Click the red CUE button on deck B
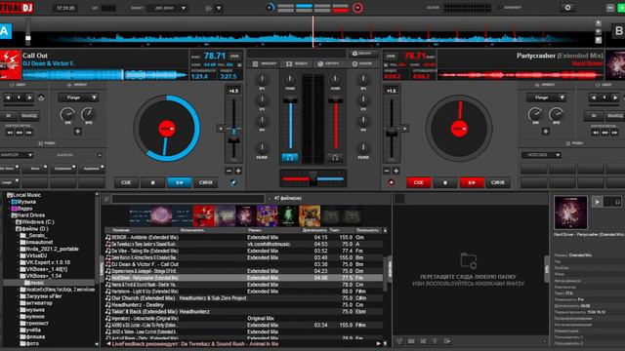 tap(419, 182)
